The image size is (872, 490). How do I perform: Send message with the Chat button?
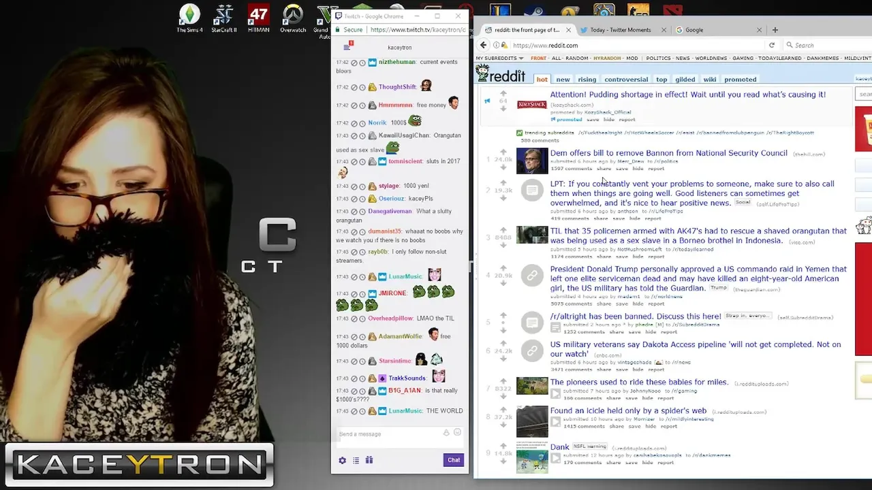(x=454, y=460)
